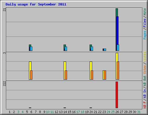Click day label "28" on the x-axis
This screenshot has width=148, height=115.
tap(126, 112)
